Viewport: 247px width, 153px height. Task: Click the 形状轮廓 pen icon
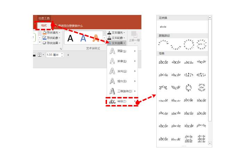point(44,38)
